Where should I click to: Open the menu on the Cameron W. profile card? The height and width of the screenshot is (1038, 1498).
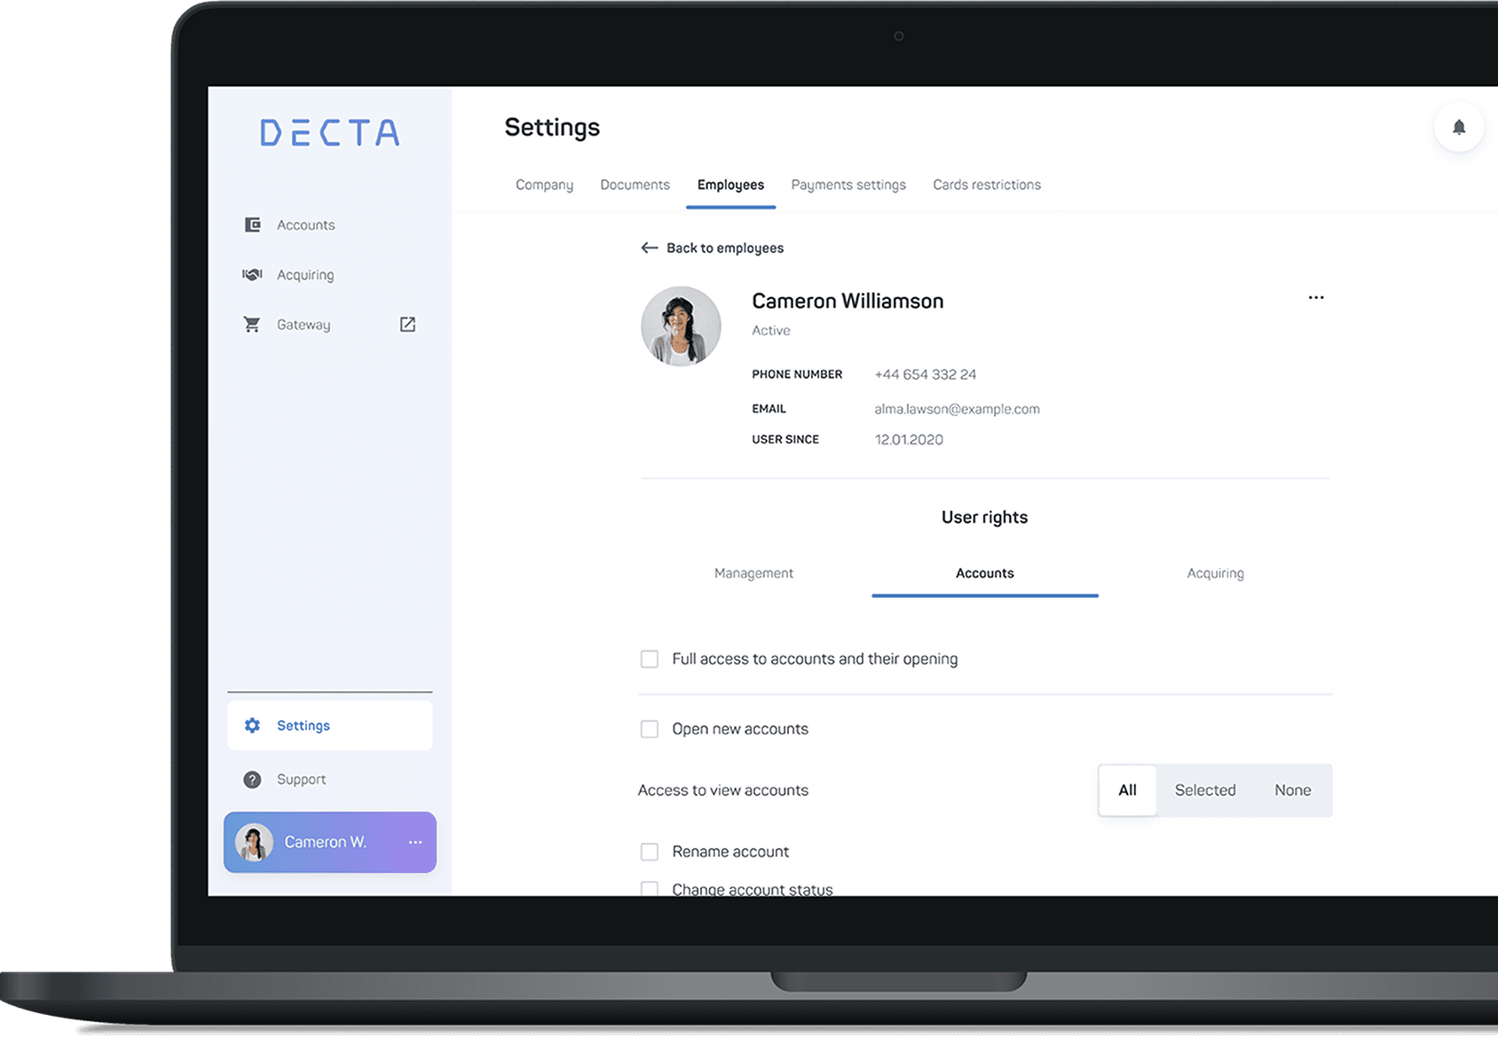click(x=414, y=842)
